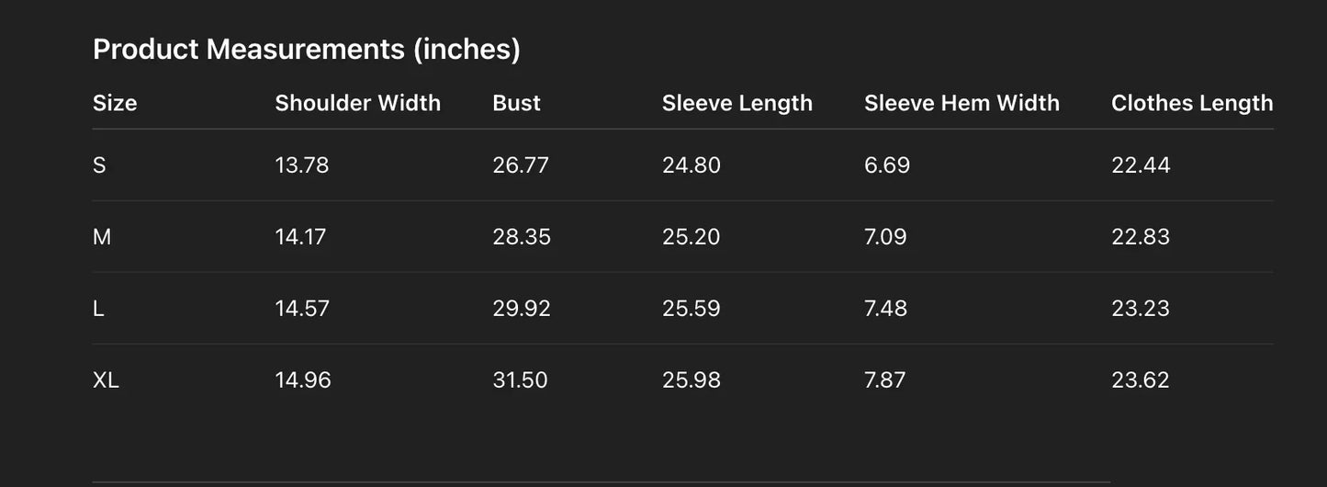This screenshot has width=1327, height=487.
Task: Click the Shoulder Width column header
Action: pos(357,103)
